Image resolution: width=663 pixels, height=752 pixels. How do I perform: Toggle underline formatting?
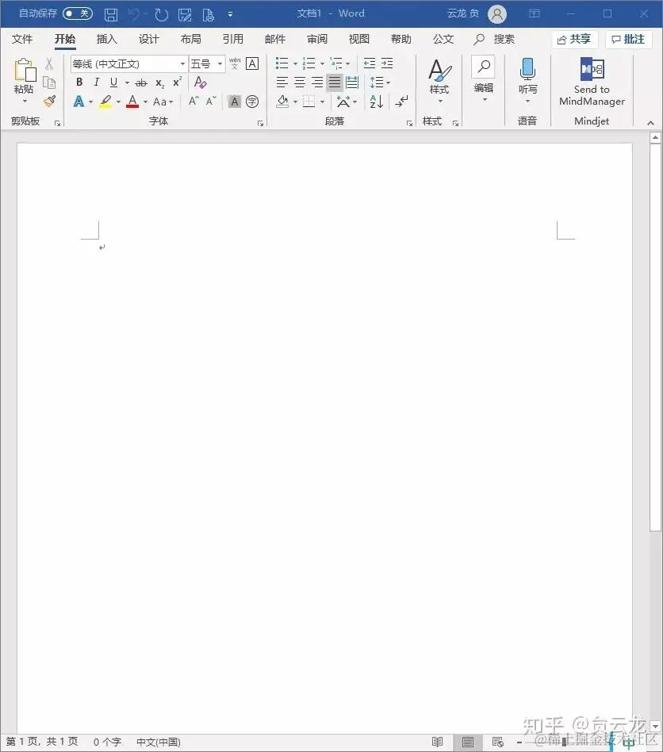[113, 82]
